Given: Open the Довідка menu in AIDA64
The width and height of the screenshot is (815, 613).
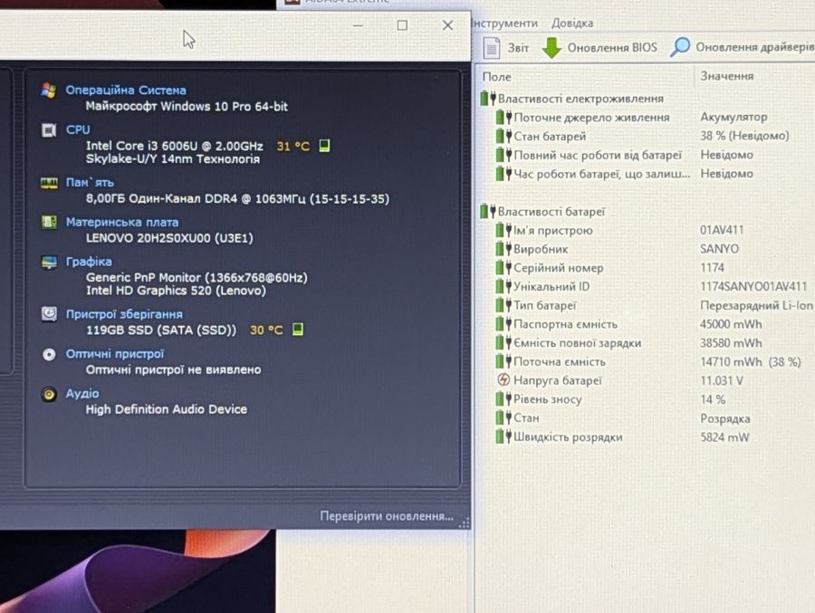Looking at the screenshot, I should (572, 24).
